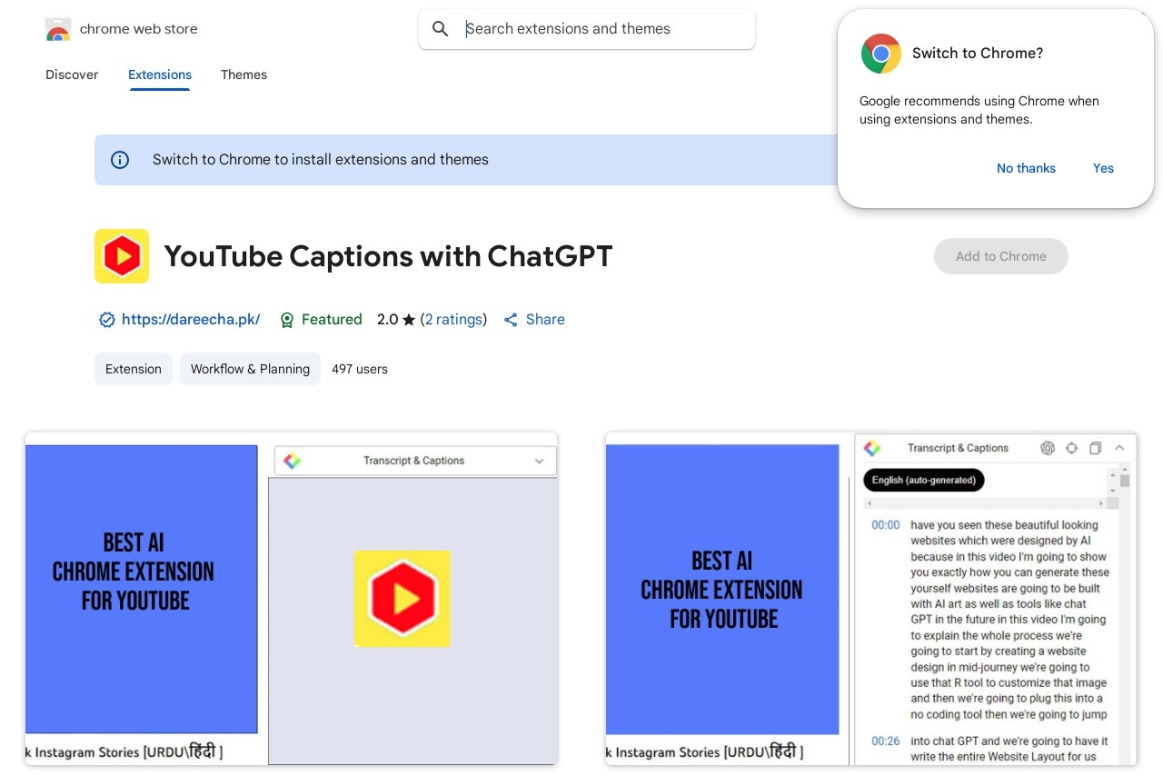Image resolution: width=1163 pixels, height=775 pixels.
Task: Open the Extensions tab
Action: (160, 75)
